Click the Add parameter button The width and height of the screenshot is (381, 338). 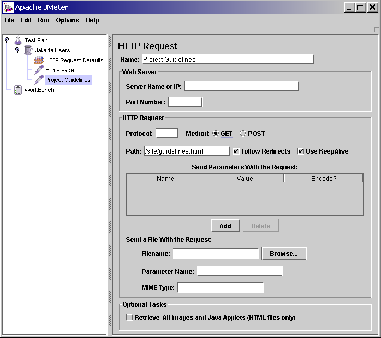point(225,226)
